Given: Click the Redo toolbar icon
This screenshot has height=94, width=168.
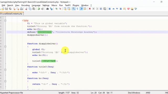Looking at the screenshot, I should [43, 9].
